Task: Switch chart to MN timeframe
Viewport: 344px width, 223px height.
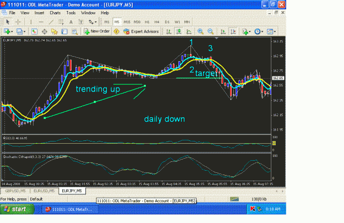Action: pos(187,21)
